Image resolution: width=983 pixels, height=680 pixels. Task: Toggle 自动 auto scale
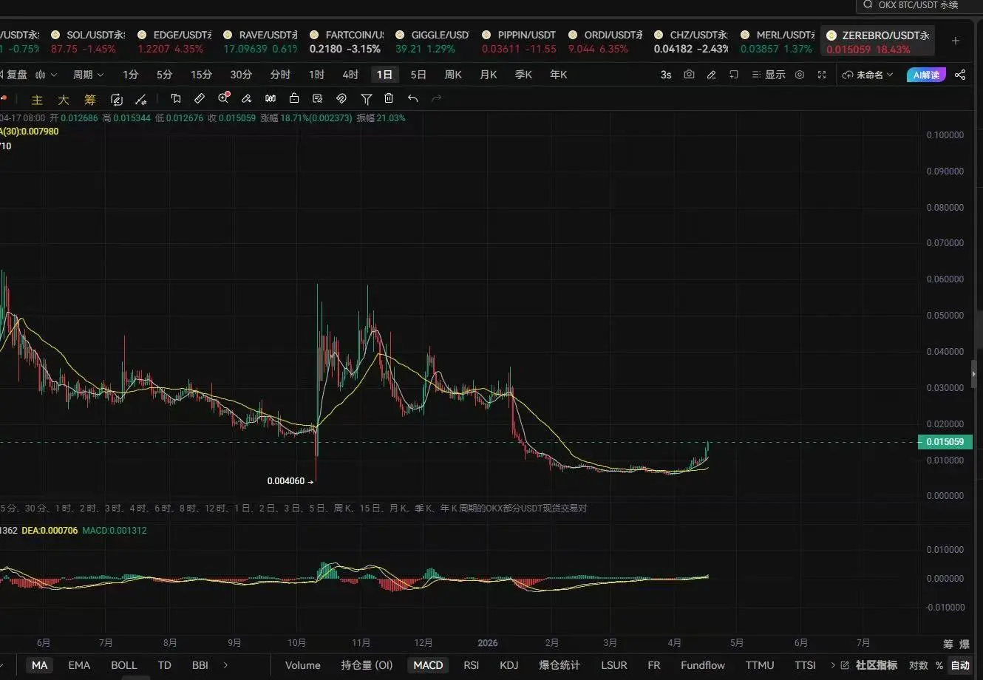pos(960,665)
